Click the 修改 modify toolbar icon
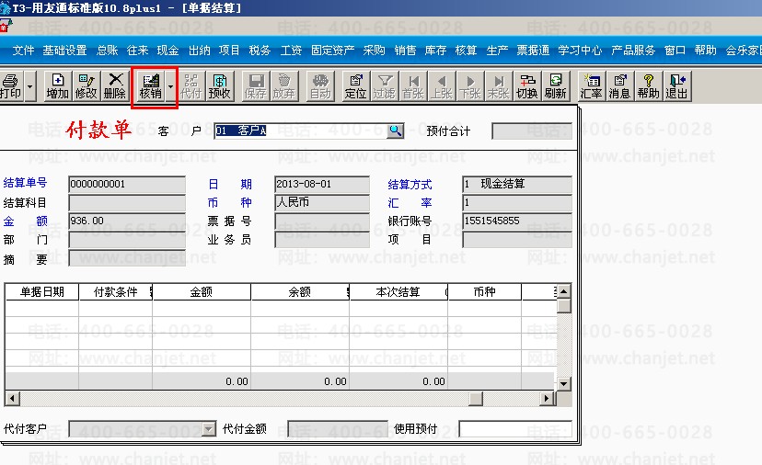 point(87,86)
